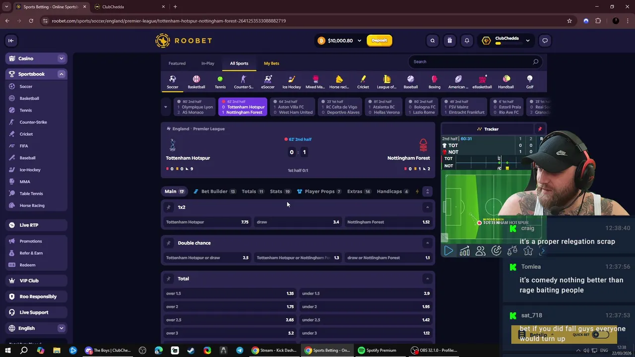Viewport: 635px width, 357px height.
Task: Pin the Total market
Action: pyautogui.click(x=169, y=279)
